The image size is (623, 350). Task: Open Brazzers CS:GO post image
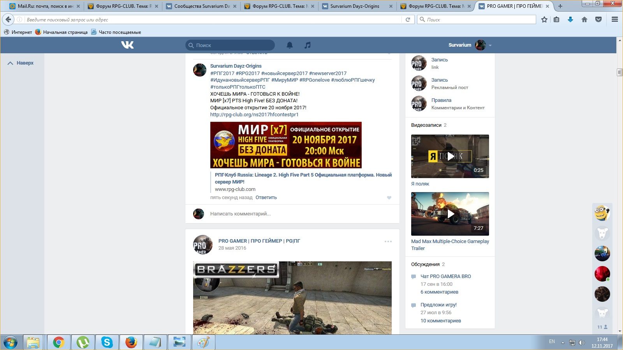292,298
